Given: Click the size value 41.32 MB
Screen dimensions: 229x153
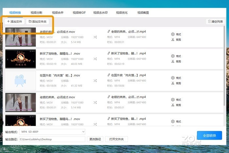Looking at the screenshot, I should coord(77,86).
